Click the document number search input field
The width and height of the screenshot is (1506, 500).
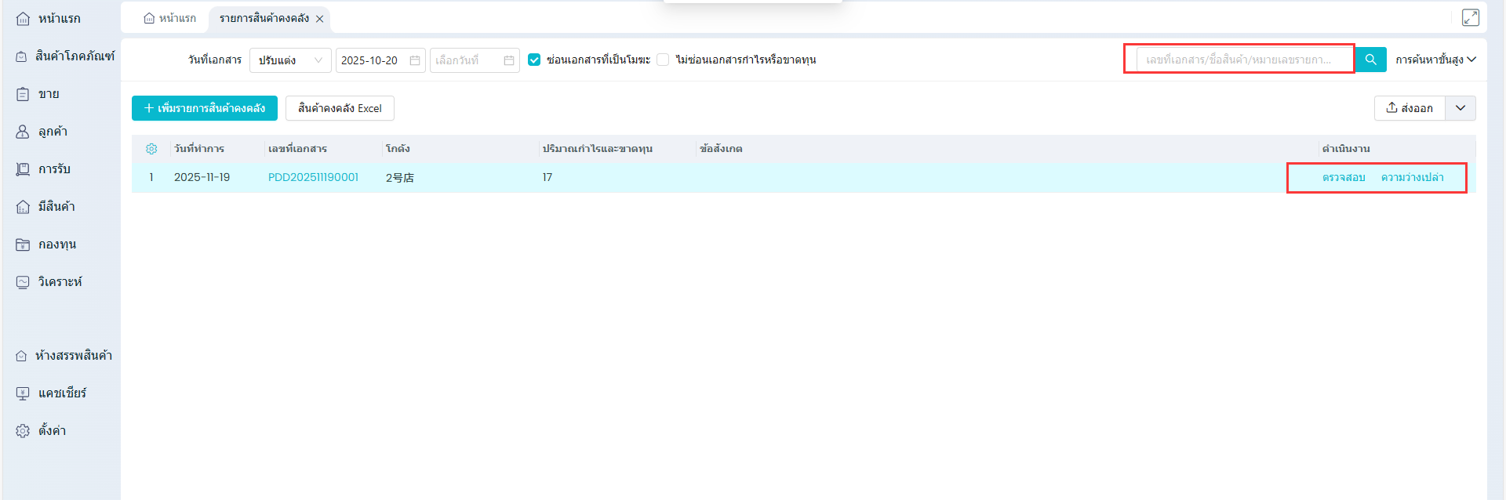coord(1243,60)
